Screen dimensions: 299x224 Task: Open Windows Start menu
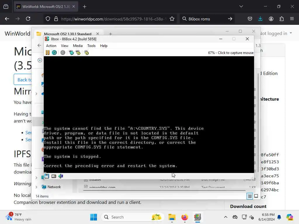94,217
